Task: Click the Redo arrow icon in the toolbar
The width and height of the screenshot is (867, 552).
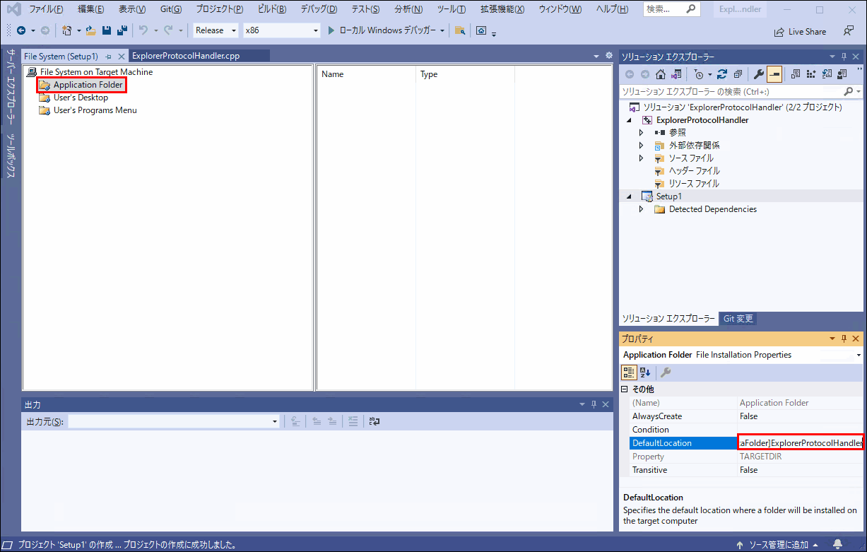Action: tap(169, 30)
